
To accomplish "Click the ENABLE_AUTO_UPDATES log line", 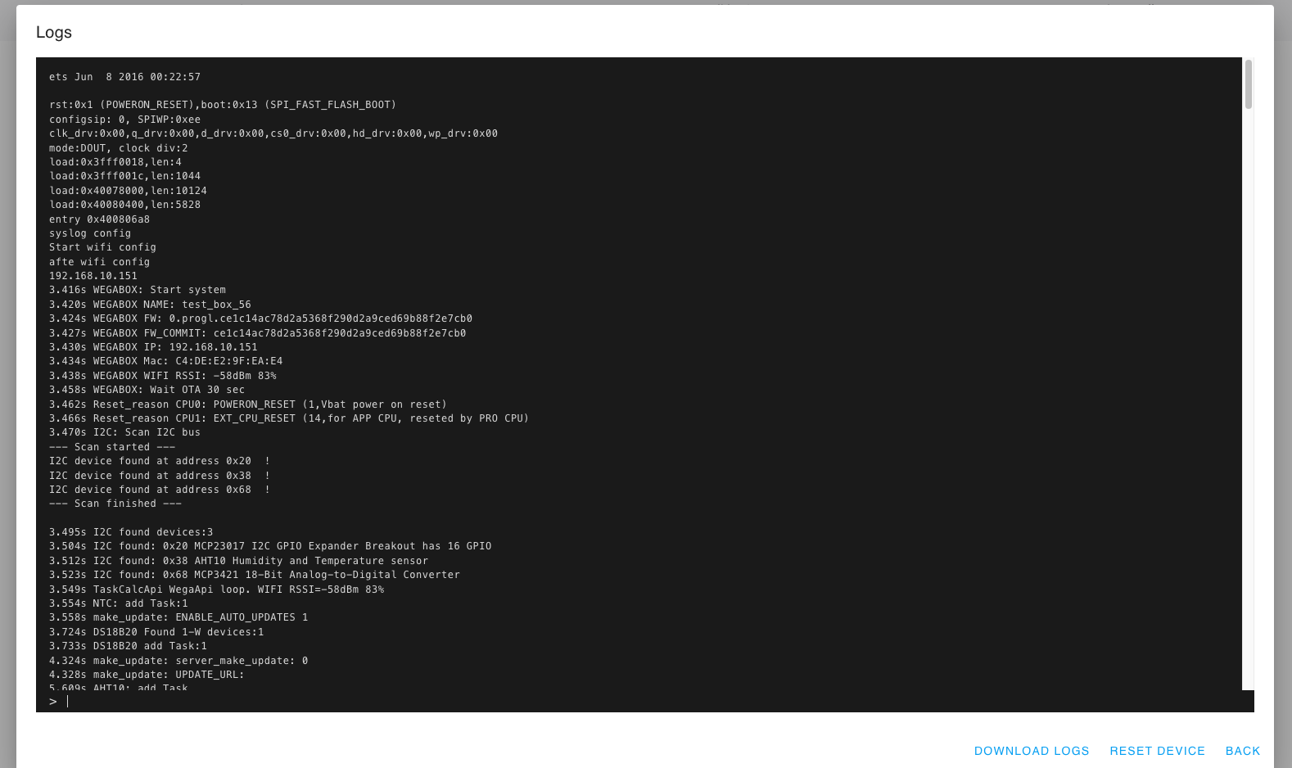I will (x=178, y=617).
